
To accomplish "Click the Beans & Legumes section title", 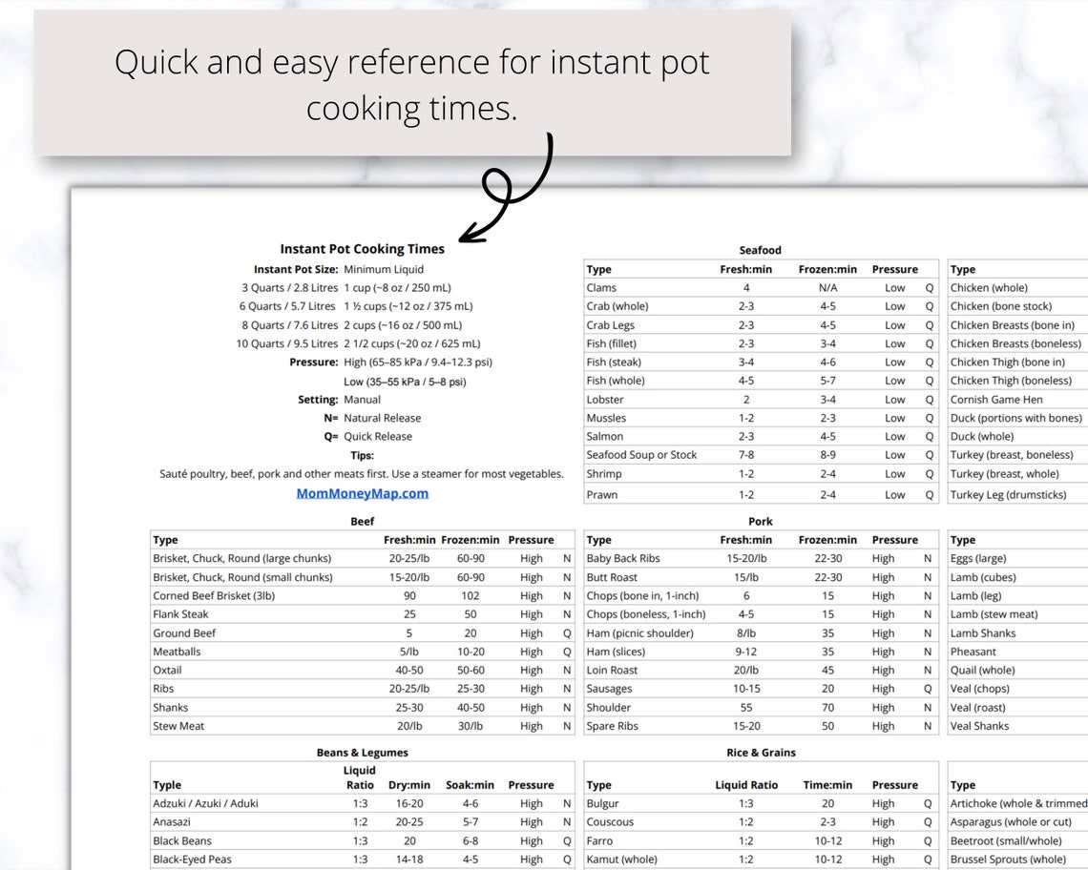I will 363,752.
